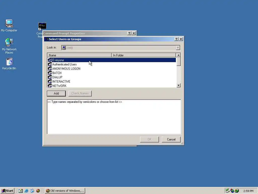Click the VM8 computer icon in Look in

(64, 48)
